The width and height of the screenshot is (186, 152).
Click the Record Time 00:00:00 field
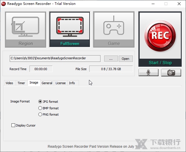[x=41, y=69]
